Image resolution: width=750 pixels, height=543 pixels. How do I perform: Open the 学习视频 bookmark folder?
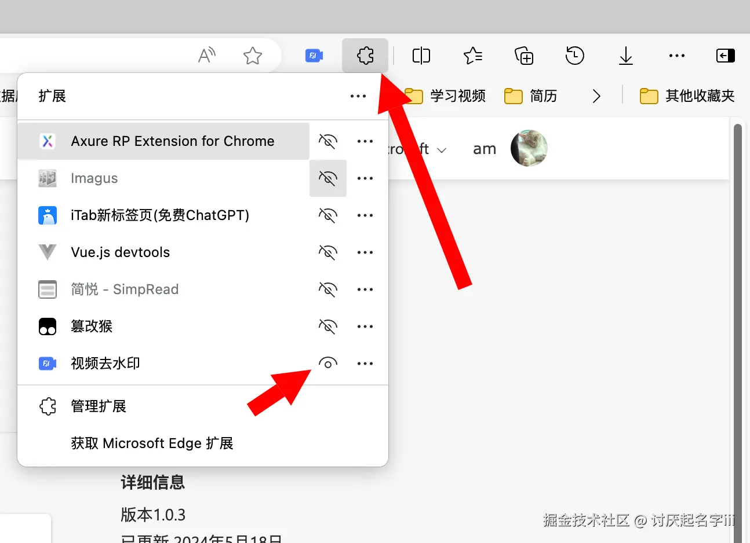pyautogui.click(x=445, y=96)
